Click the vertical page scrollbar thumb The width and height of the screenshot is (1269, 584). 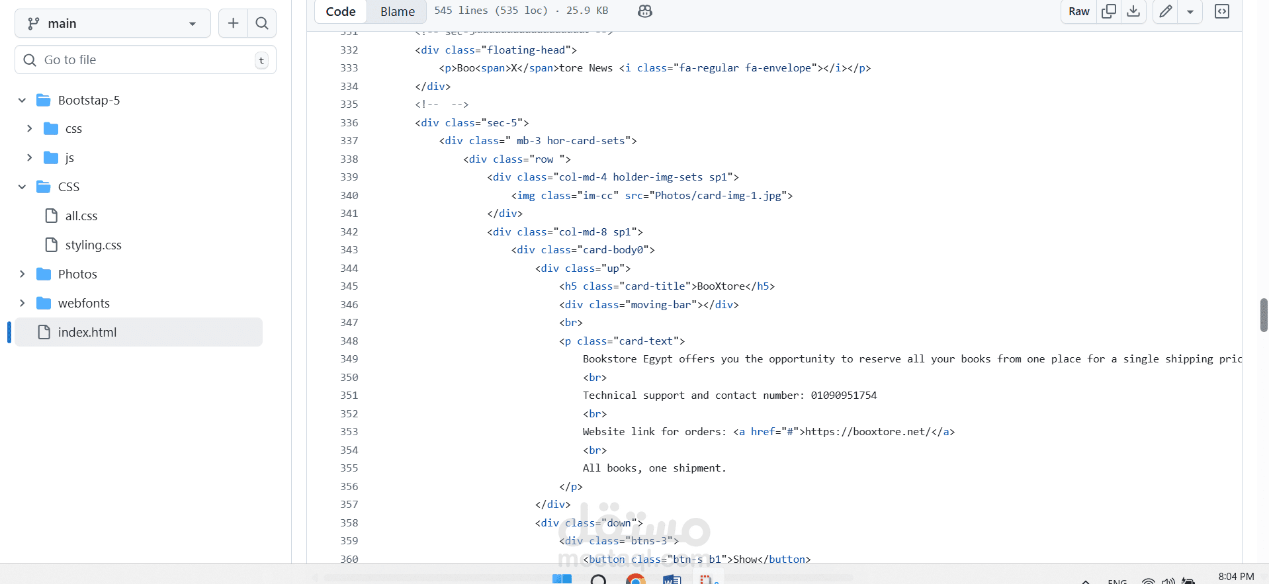click(1263, 315)
